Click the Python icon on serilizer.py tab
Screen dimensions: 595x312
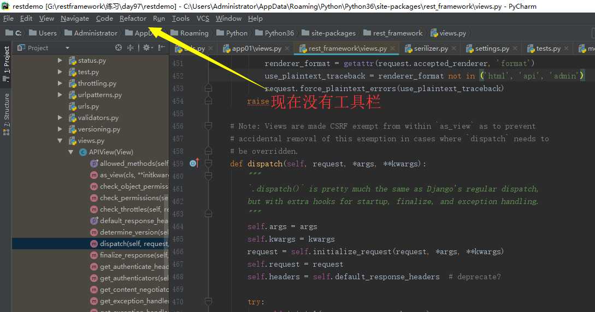[x=408, y=49]
